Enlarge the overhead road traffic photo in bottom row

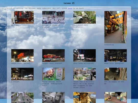coord(22,97)
